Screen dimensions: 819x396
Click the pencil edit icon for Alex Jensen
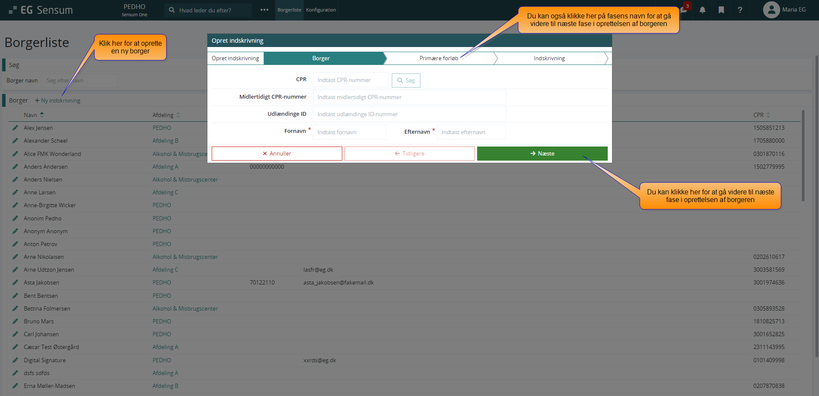coord(15,128)
